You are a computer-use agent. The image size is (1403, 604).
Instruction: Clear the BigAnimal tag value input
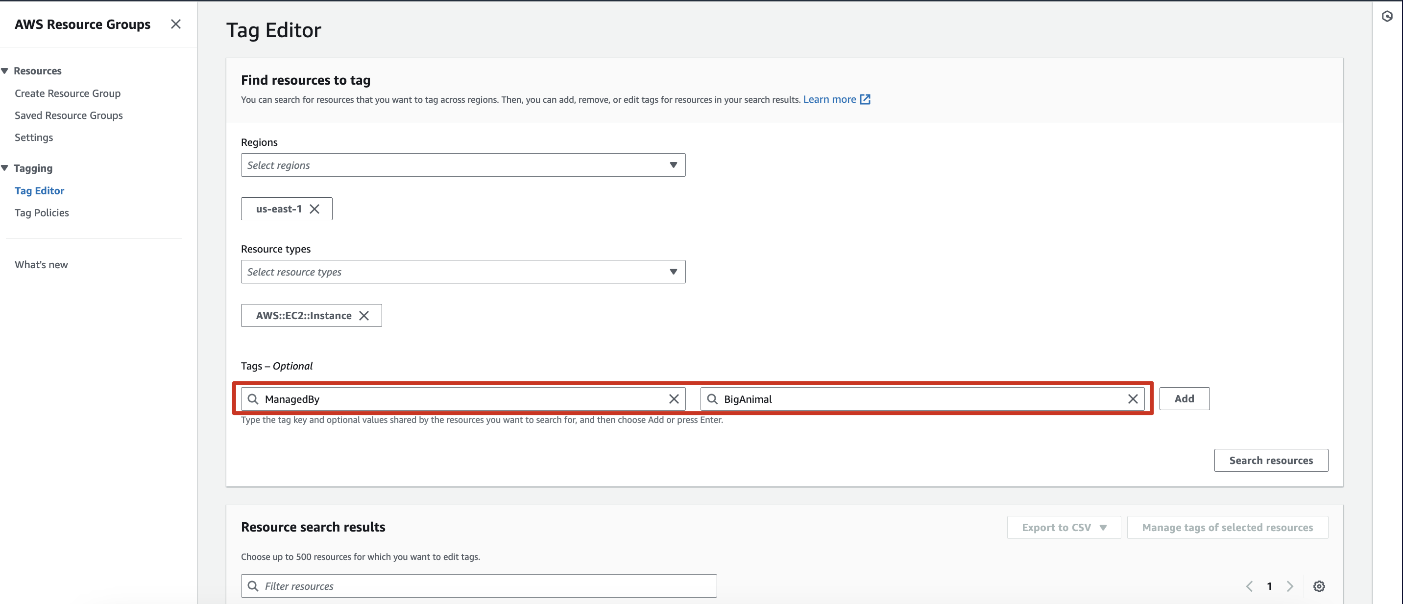(1133, 399)
